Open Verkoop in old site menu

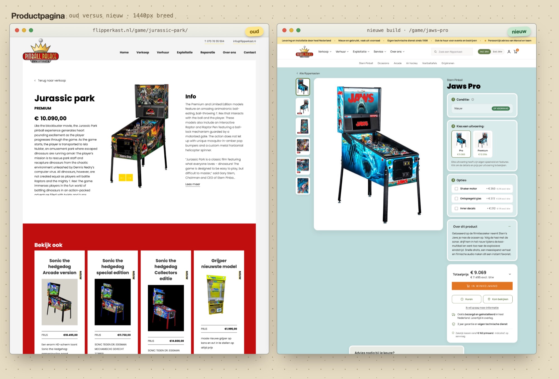click(143, 53)
